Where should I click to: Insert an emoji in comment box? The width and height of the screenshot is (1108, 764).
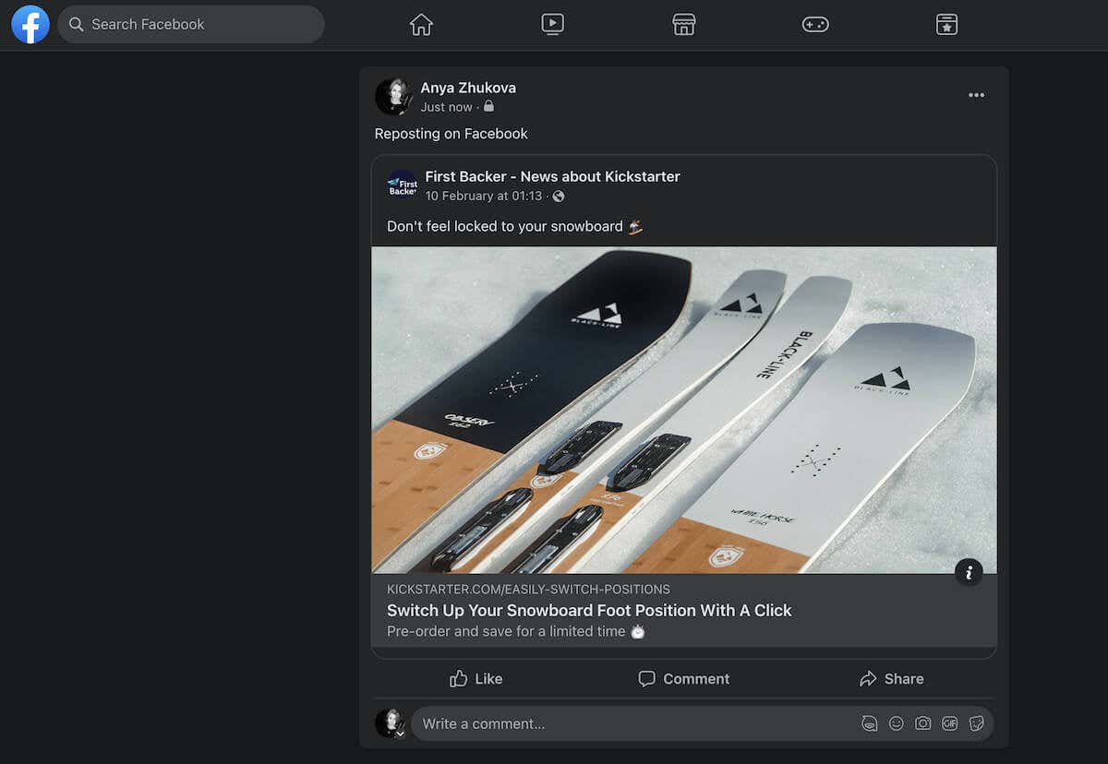896,723
